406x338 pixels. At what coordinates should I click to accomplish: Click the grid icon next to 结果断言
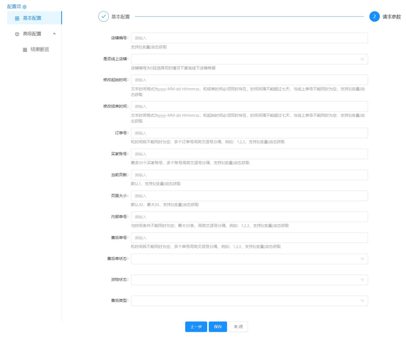(25, 50)
